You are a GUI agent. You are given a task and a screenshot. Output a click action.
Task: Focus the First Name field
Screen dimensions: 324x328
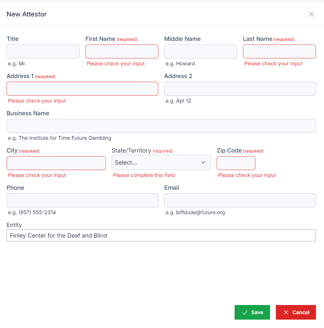(x=121, y=51)
